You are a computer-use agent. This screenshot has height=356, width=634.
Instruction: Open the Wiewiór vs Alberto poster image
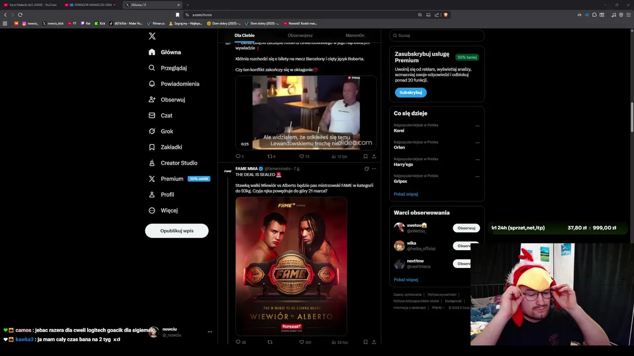(291, 266)
